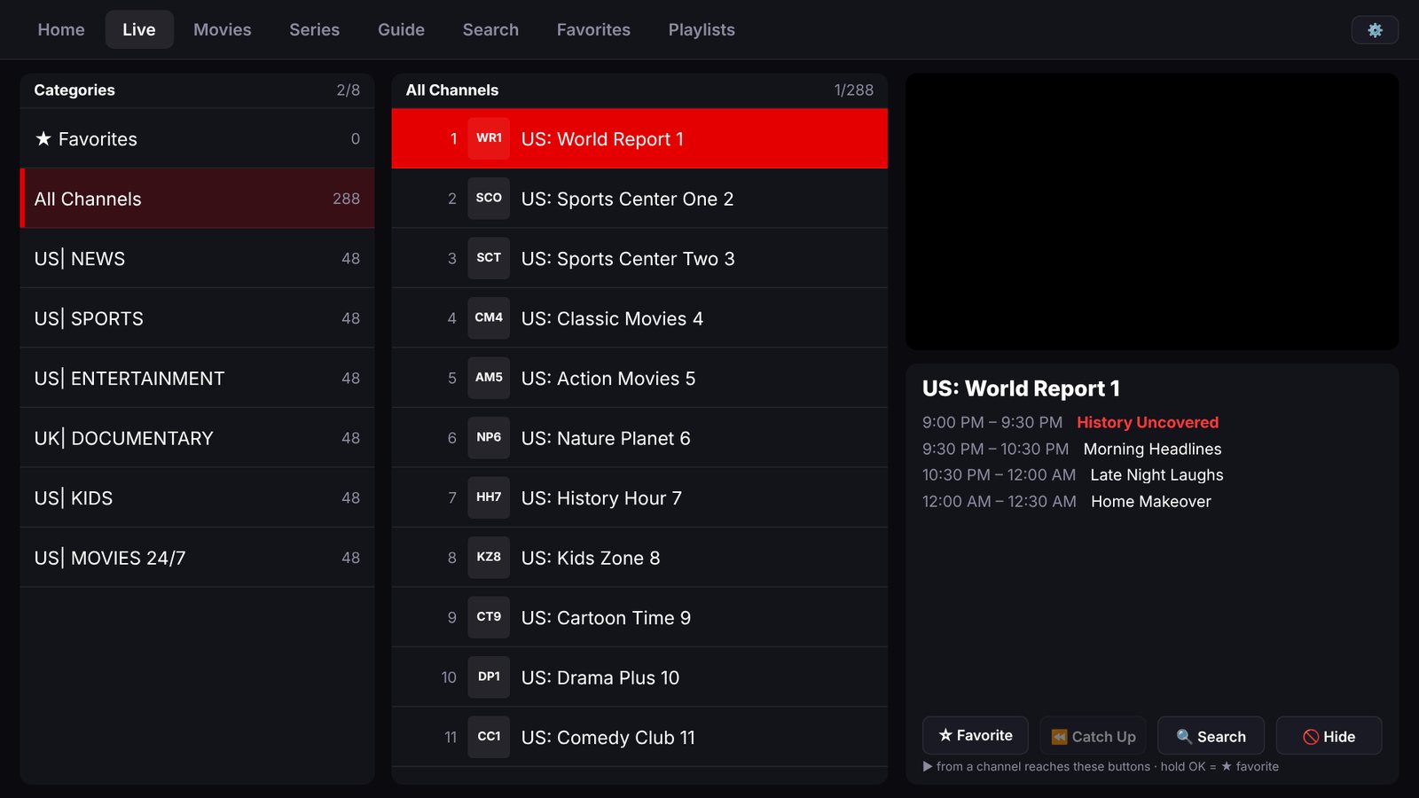The height and width of the screenshot is (798, 1419).
Task: Click the HH7 channel logo
Action: click(x=489, y=497)
